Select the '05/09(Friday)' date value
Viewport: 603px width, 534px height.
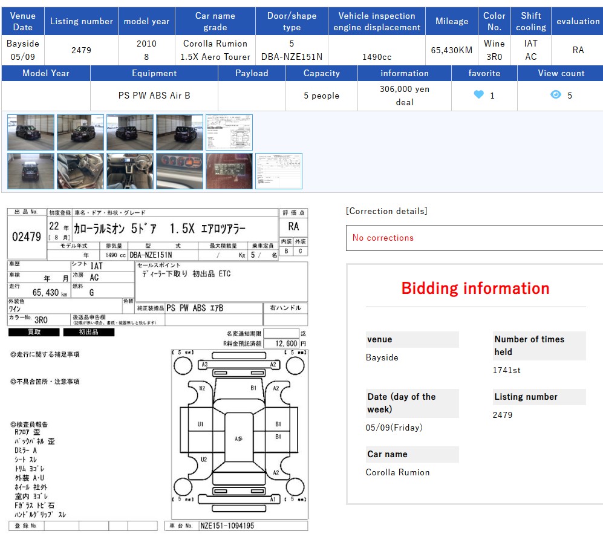[x=394, y=428]
